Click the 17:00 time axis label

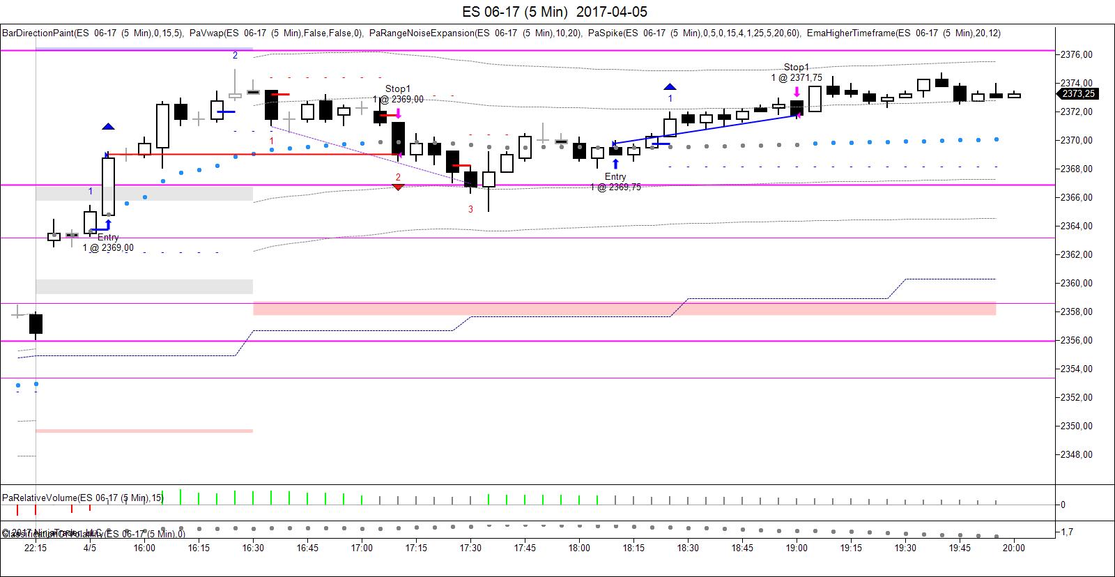[362, 548]
